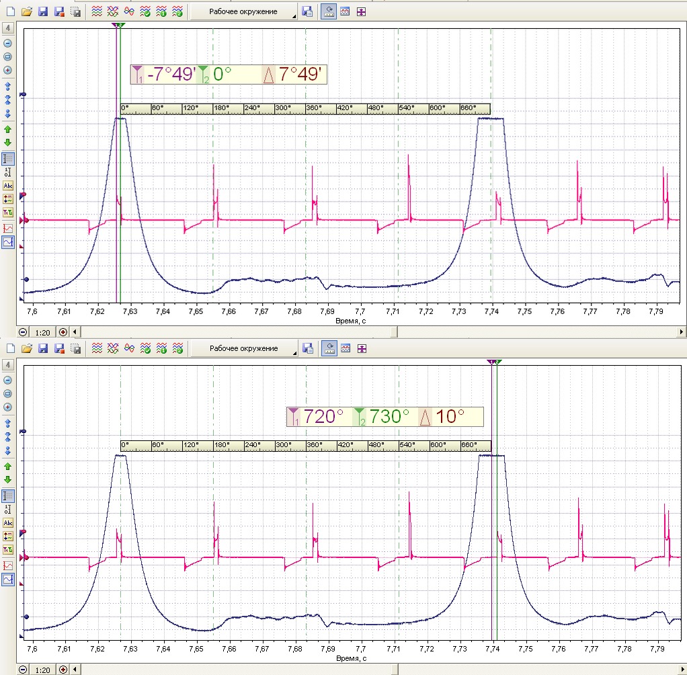Click the upper panel's horizontal scrollbar right arrow
Viewport: 687px width, 675px height.
(682, 332)
